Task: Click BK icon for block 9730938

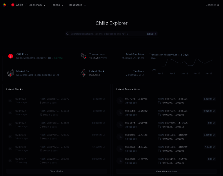Action: (x=10, y=149)
